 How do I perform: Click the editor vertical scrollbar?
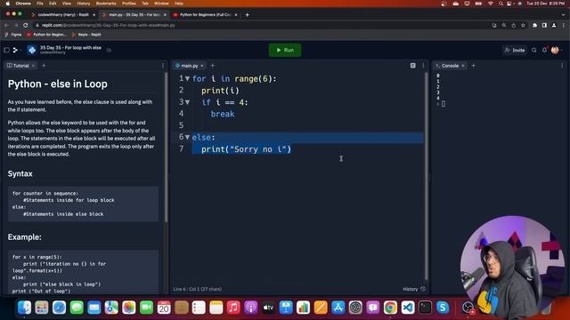[427, 176]
